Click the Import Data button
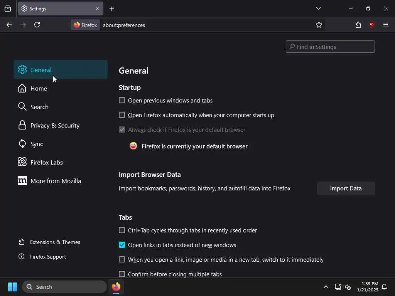Image resolution: width=395 pixels, height=296 pixels. (346, 188)
